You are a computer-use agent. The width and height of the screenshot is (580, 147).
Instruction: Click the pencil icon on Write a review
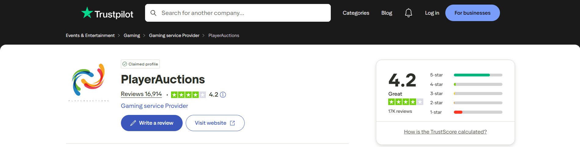pyautogui.click(x=133, y=123)
